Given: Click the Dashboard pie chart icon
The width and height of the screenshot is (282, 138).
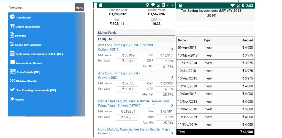Looking at the screenshot, I should (x=12, y=17).
